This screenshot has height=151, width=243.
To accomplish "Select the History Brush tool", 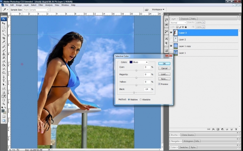I will tap(4, 57).
